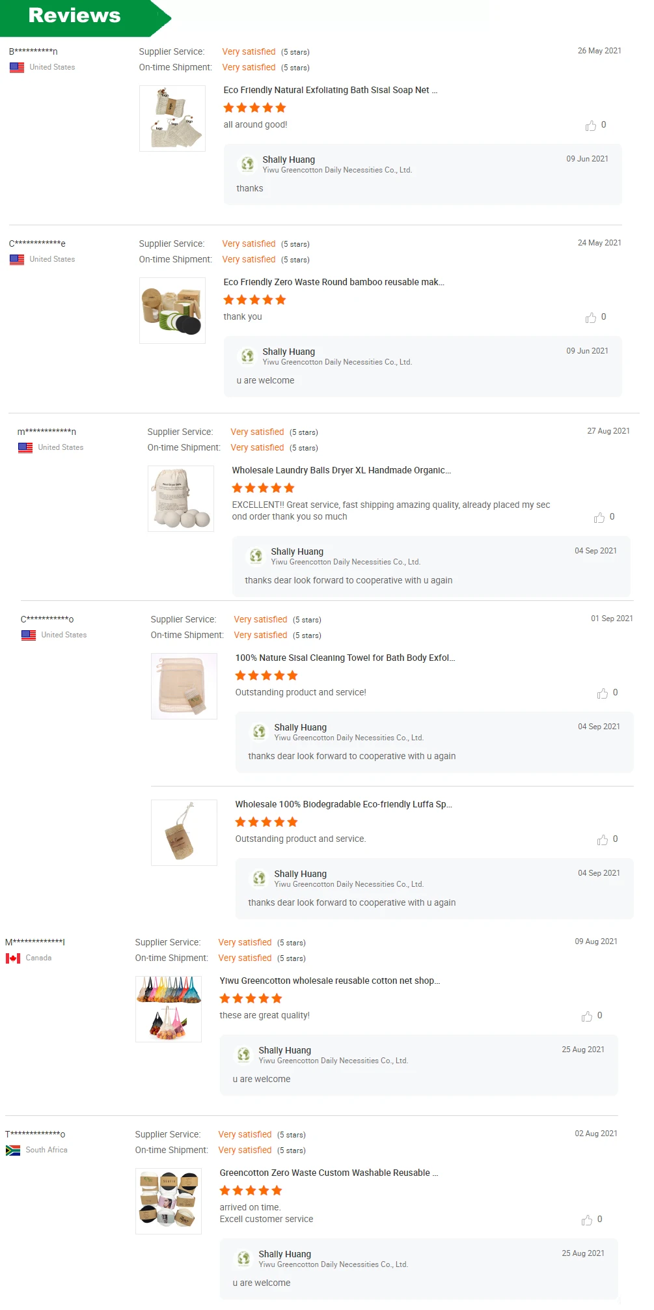Image resolution: width=654 pixels, height=1310 pixels.
Task: Click the South Africa flag icon
Action: click(x=13, y=1150)
